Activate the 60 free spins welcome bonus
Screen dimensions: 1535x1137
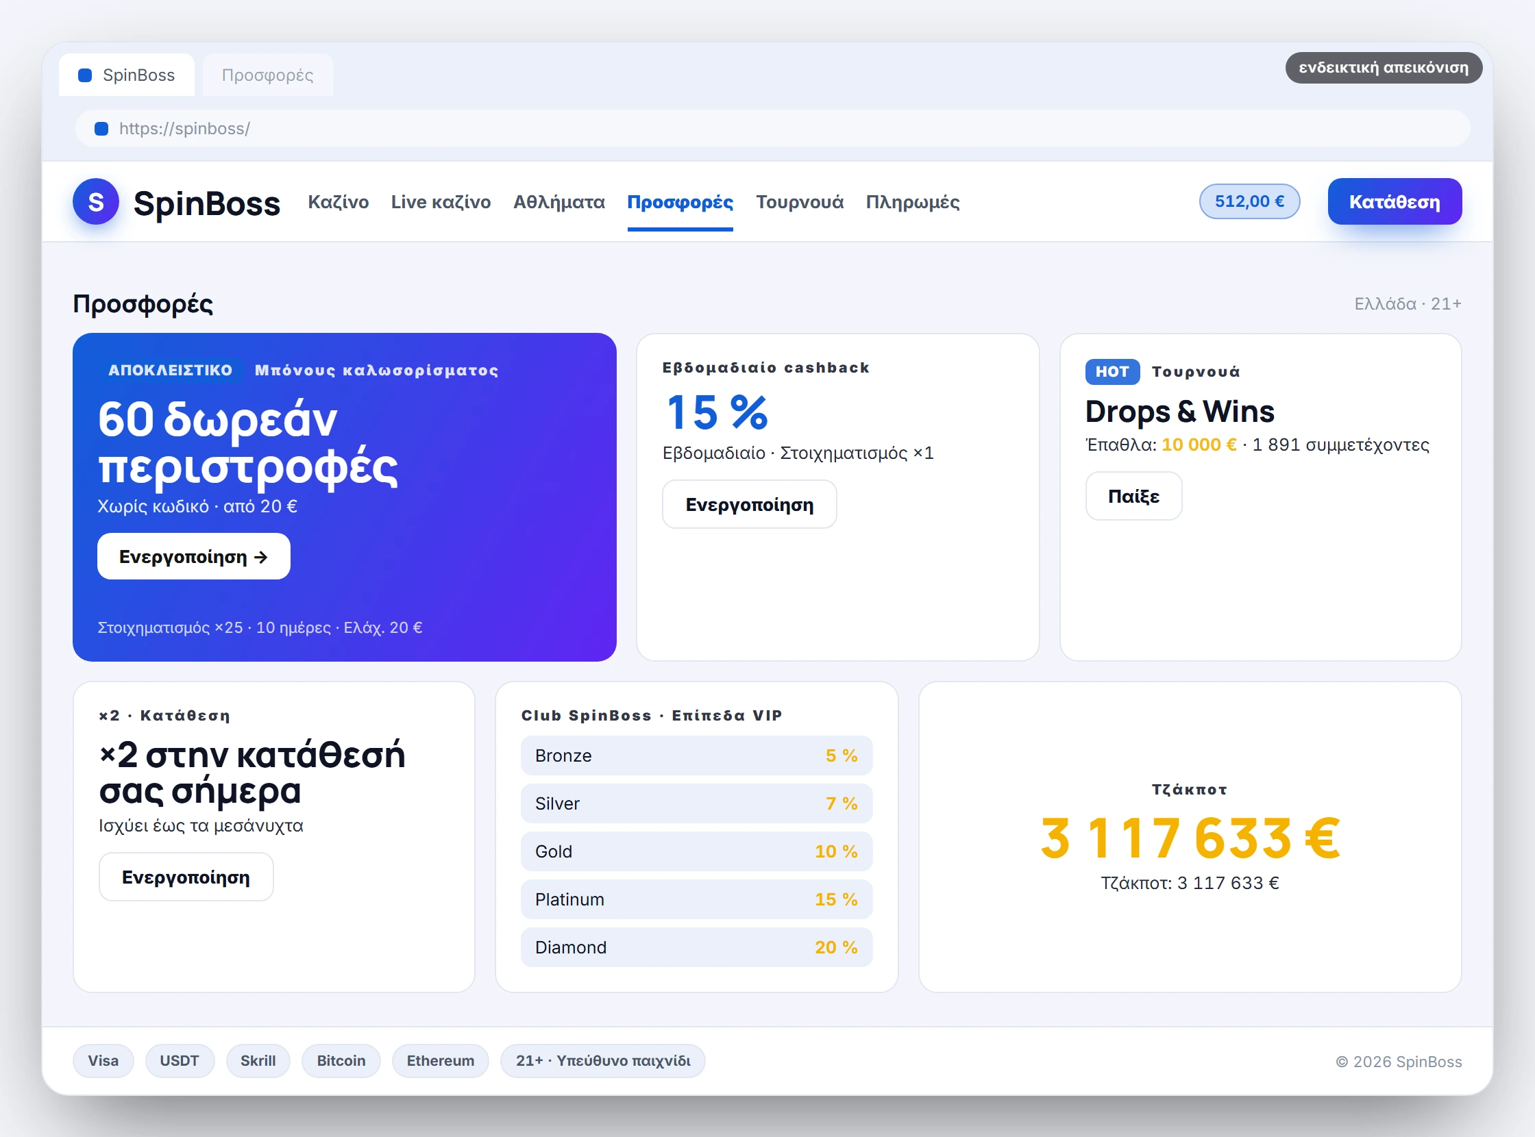(x=193, y=556)
